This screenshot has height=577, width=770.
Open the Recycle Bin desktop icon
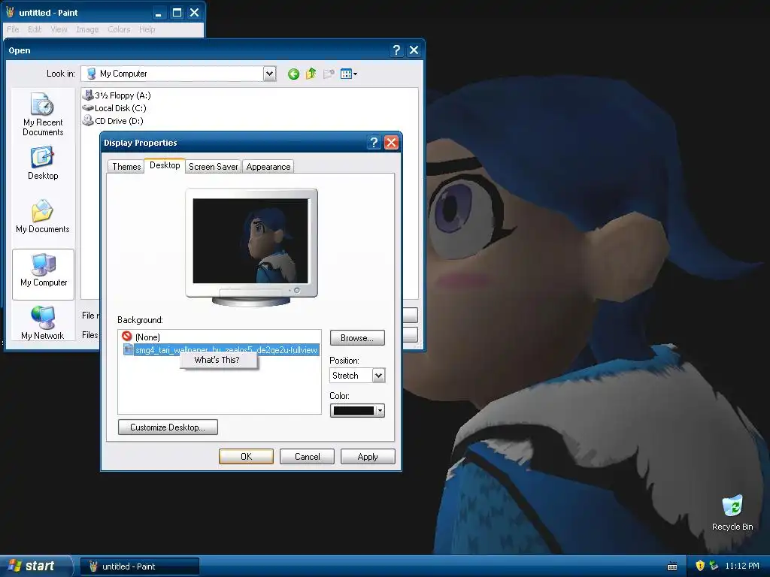click(x=732, y=513)
